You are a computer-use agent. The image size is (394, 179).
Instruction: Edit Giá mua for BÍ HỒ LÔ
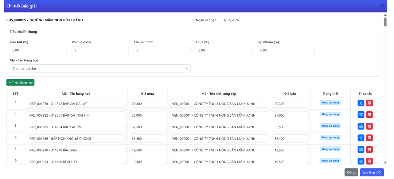click(x=147, y=161)
